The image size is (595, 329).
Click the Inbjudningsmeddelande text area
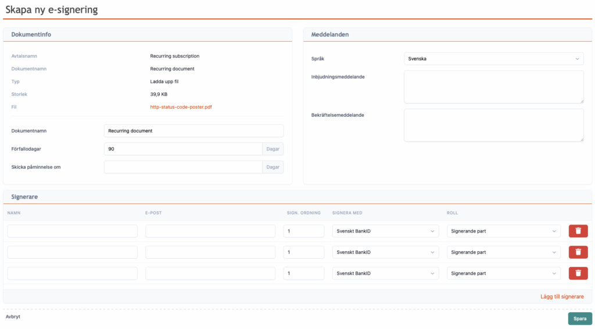click(493, 87)
